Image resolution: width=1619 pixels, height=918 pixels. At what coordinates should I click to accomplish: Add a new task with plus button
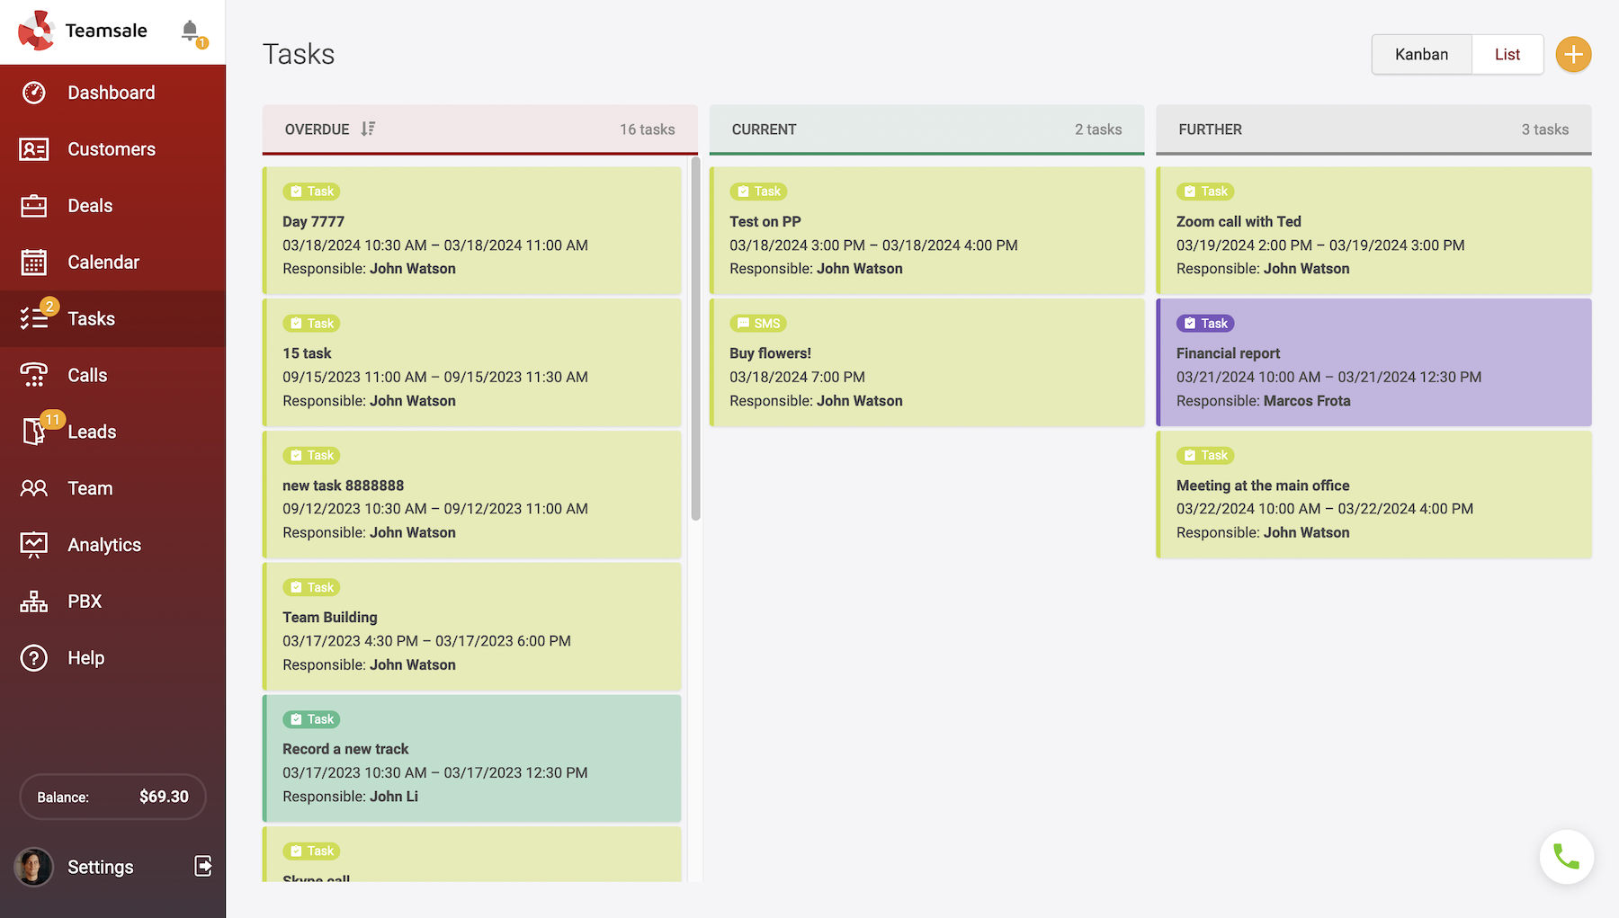(x=1573, y=55)
